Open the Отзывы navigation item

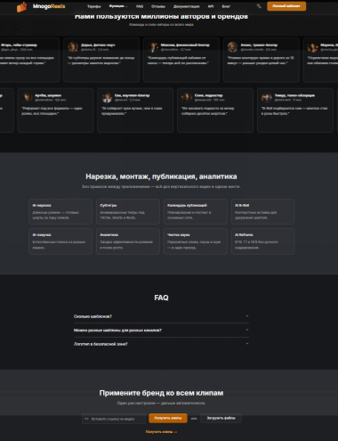coord(158,6)
